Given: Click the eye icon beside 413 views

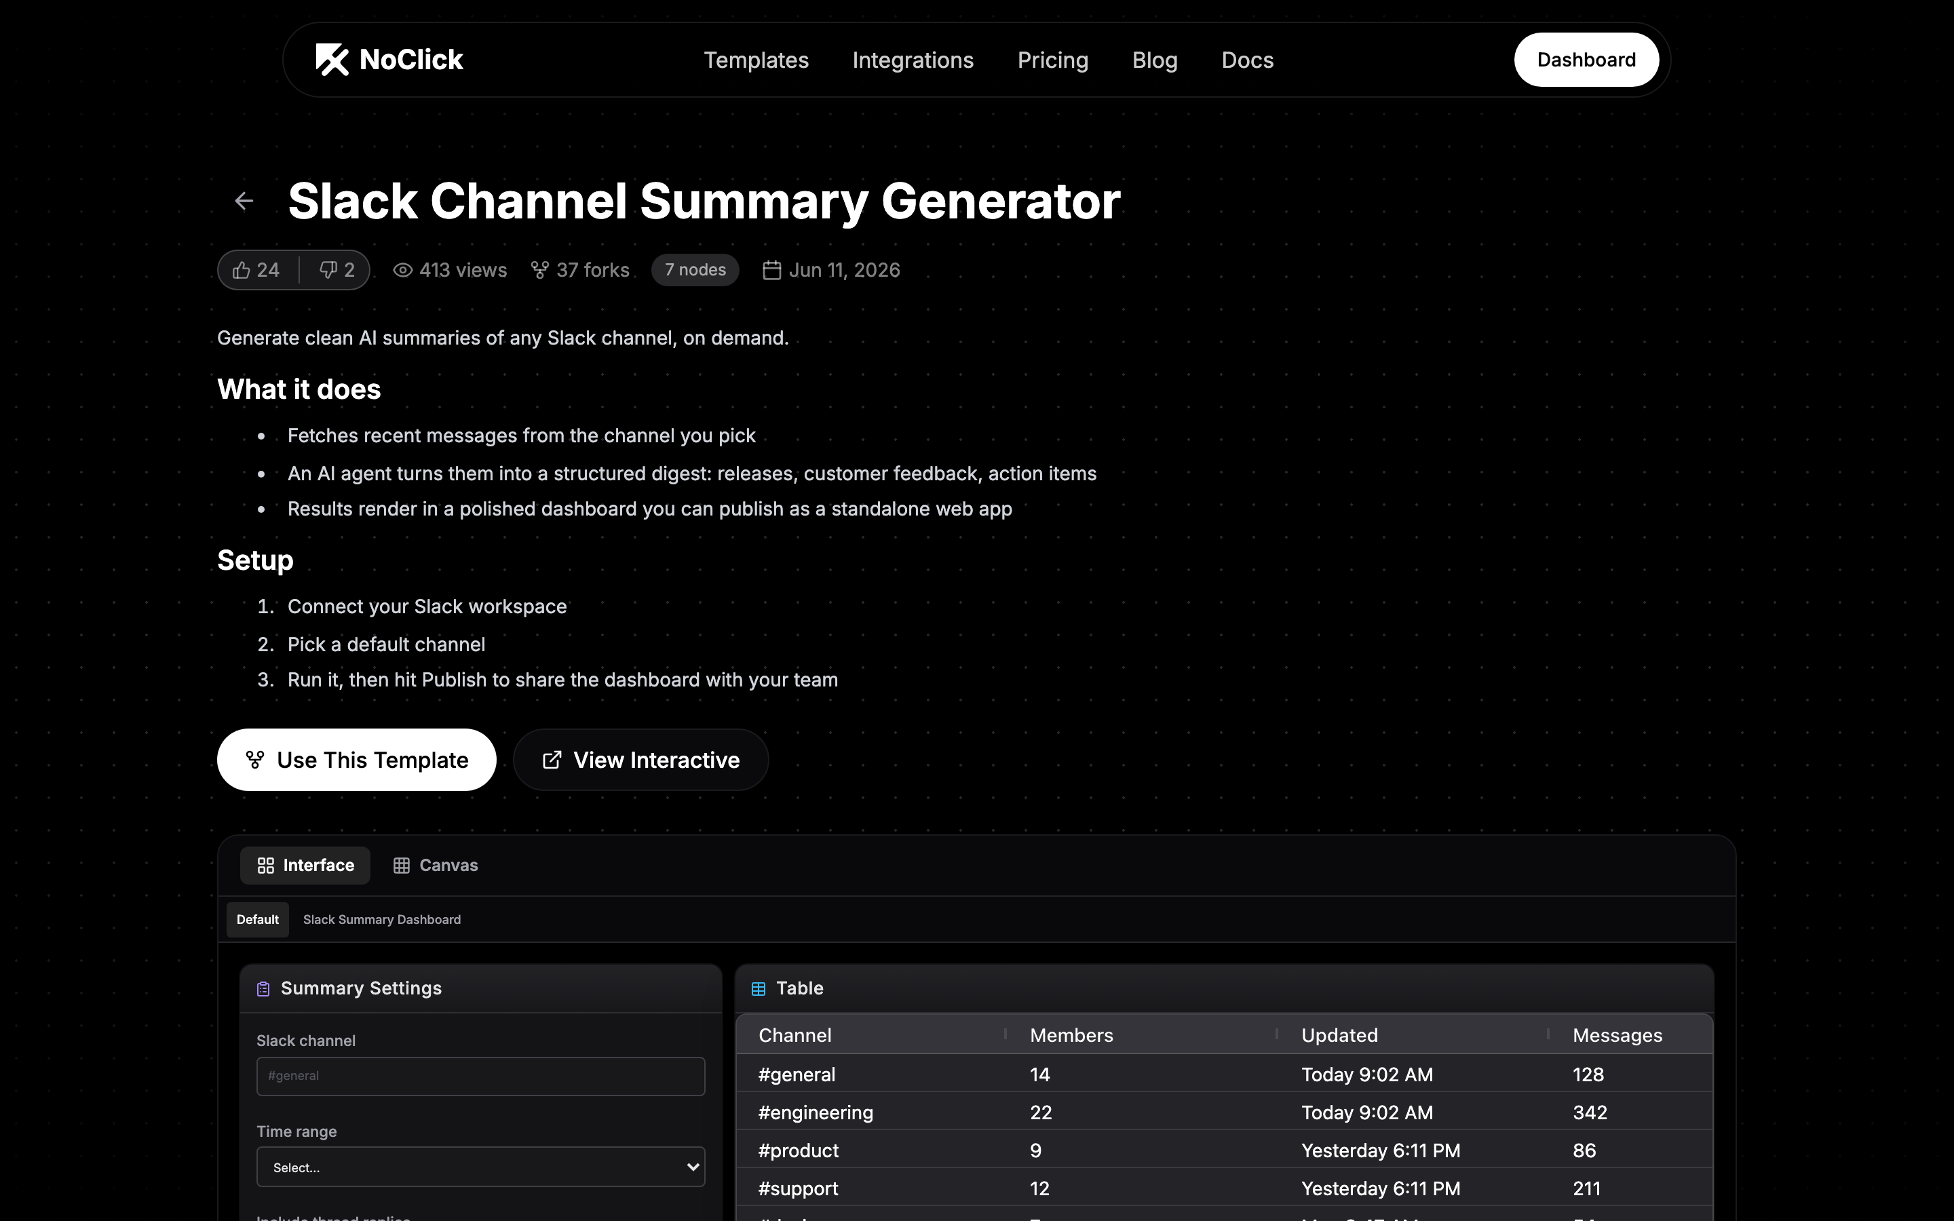Looking at the screenshot, I should (403, 271).
